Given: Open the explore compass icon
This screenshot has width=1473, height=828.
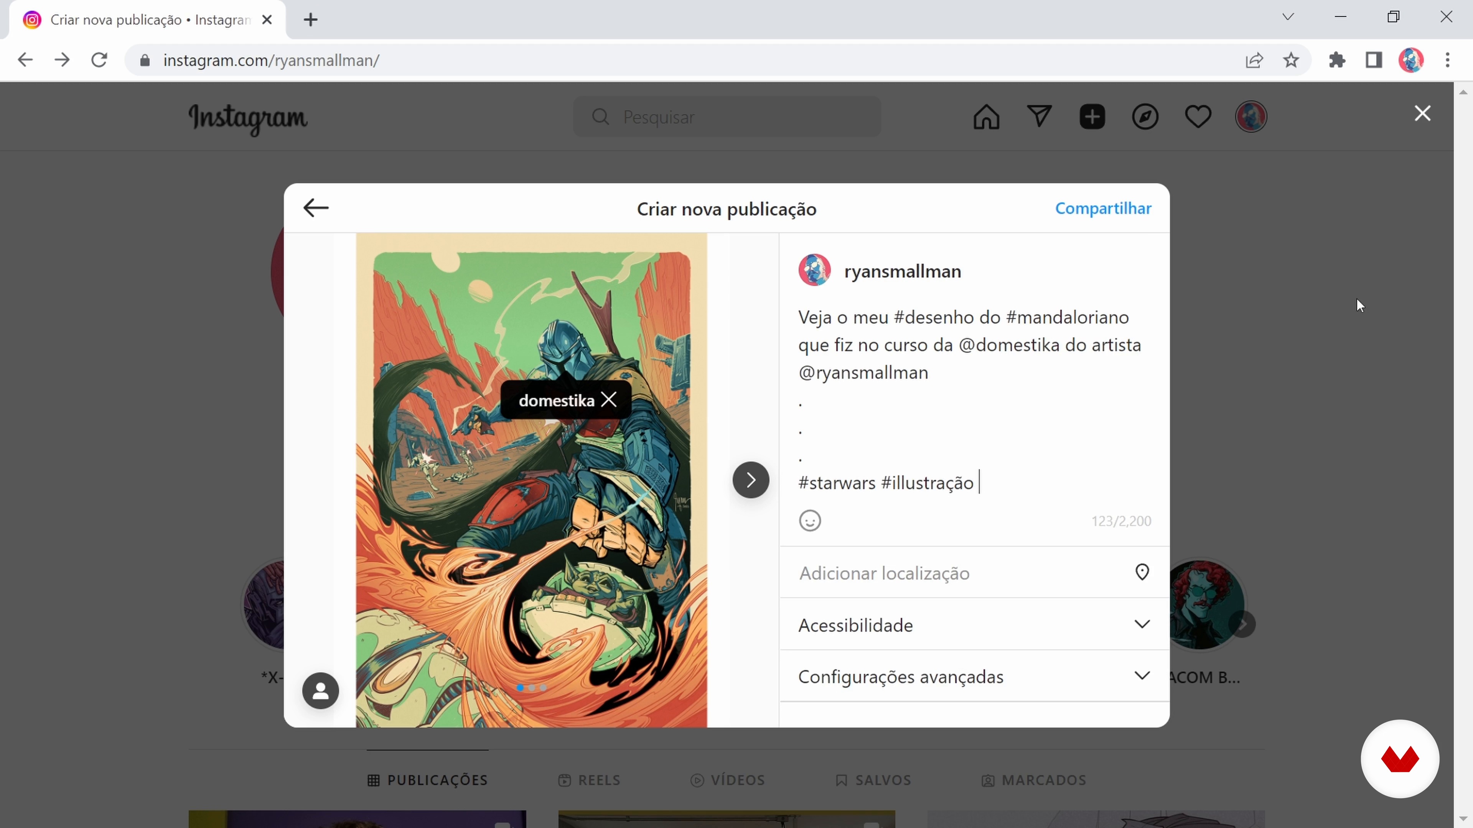Looking at the screenshot, I should 1145,117.
